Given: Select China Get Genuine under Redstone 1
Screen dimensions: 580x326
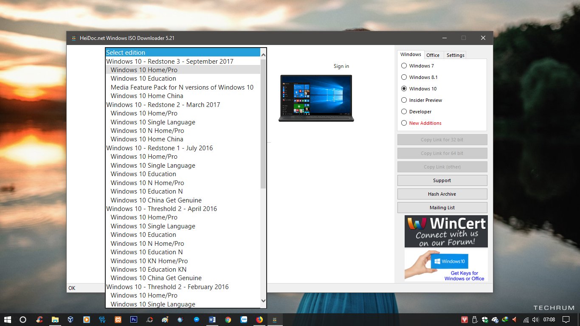Looking at the screenshot, I should click(183, 200).
